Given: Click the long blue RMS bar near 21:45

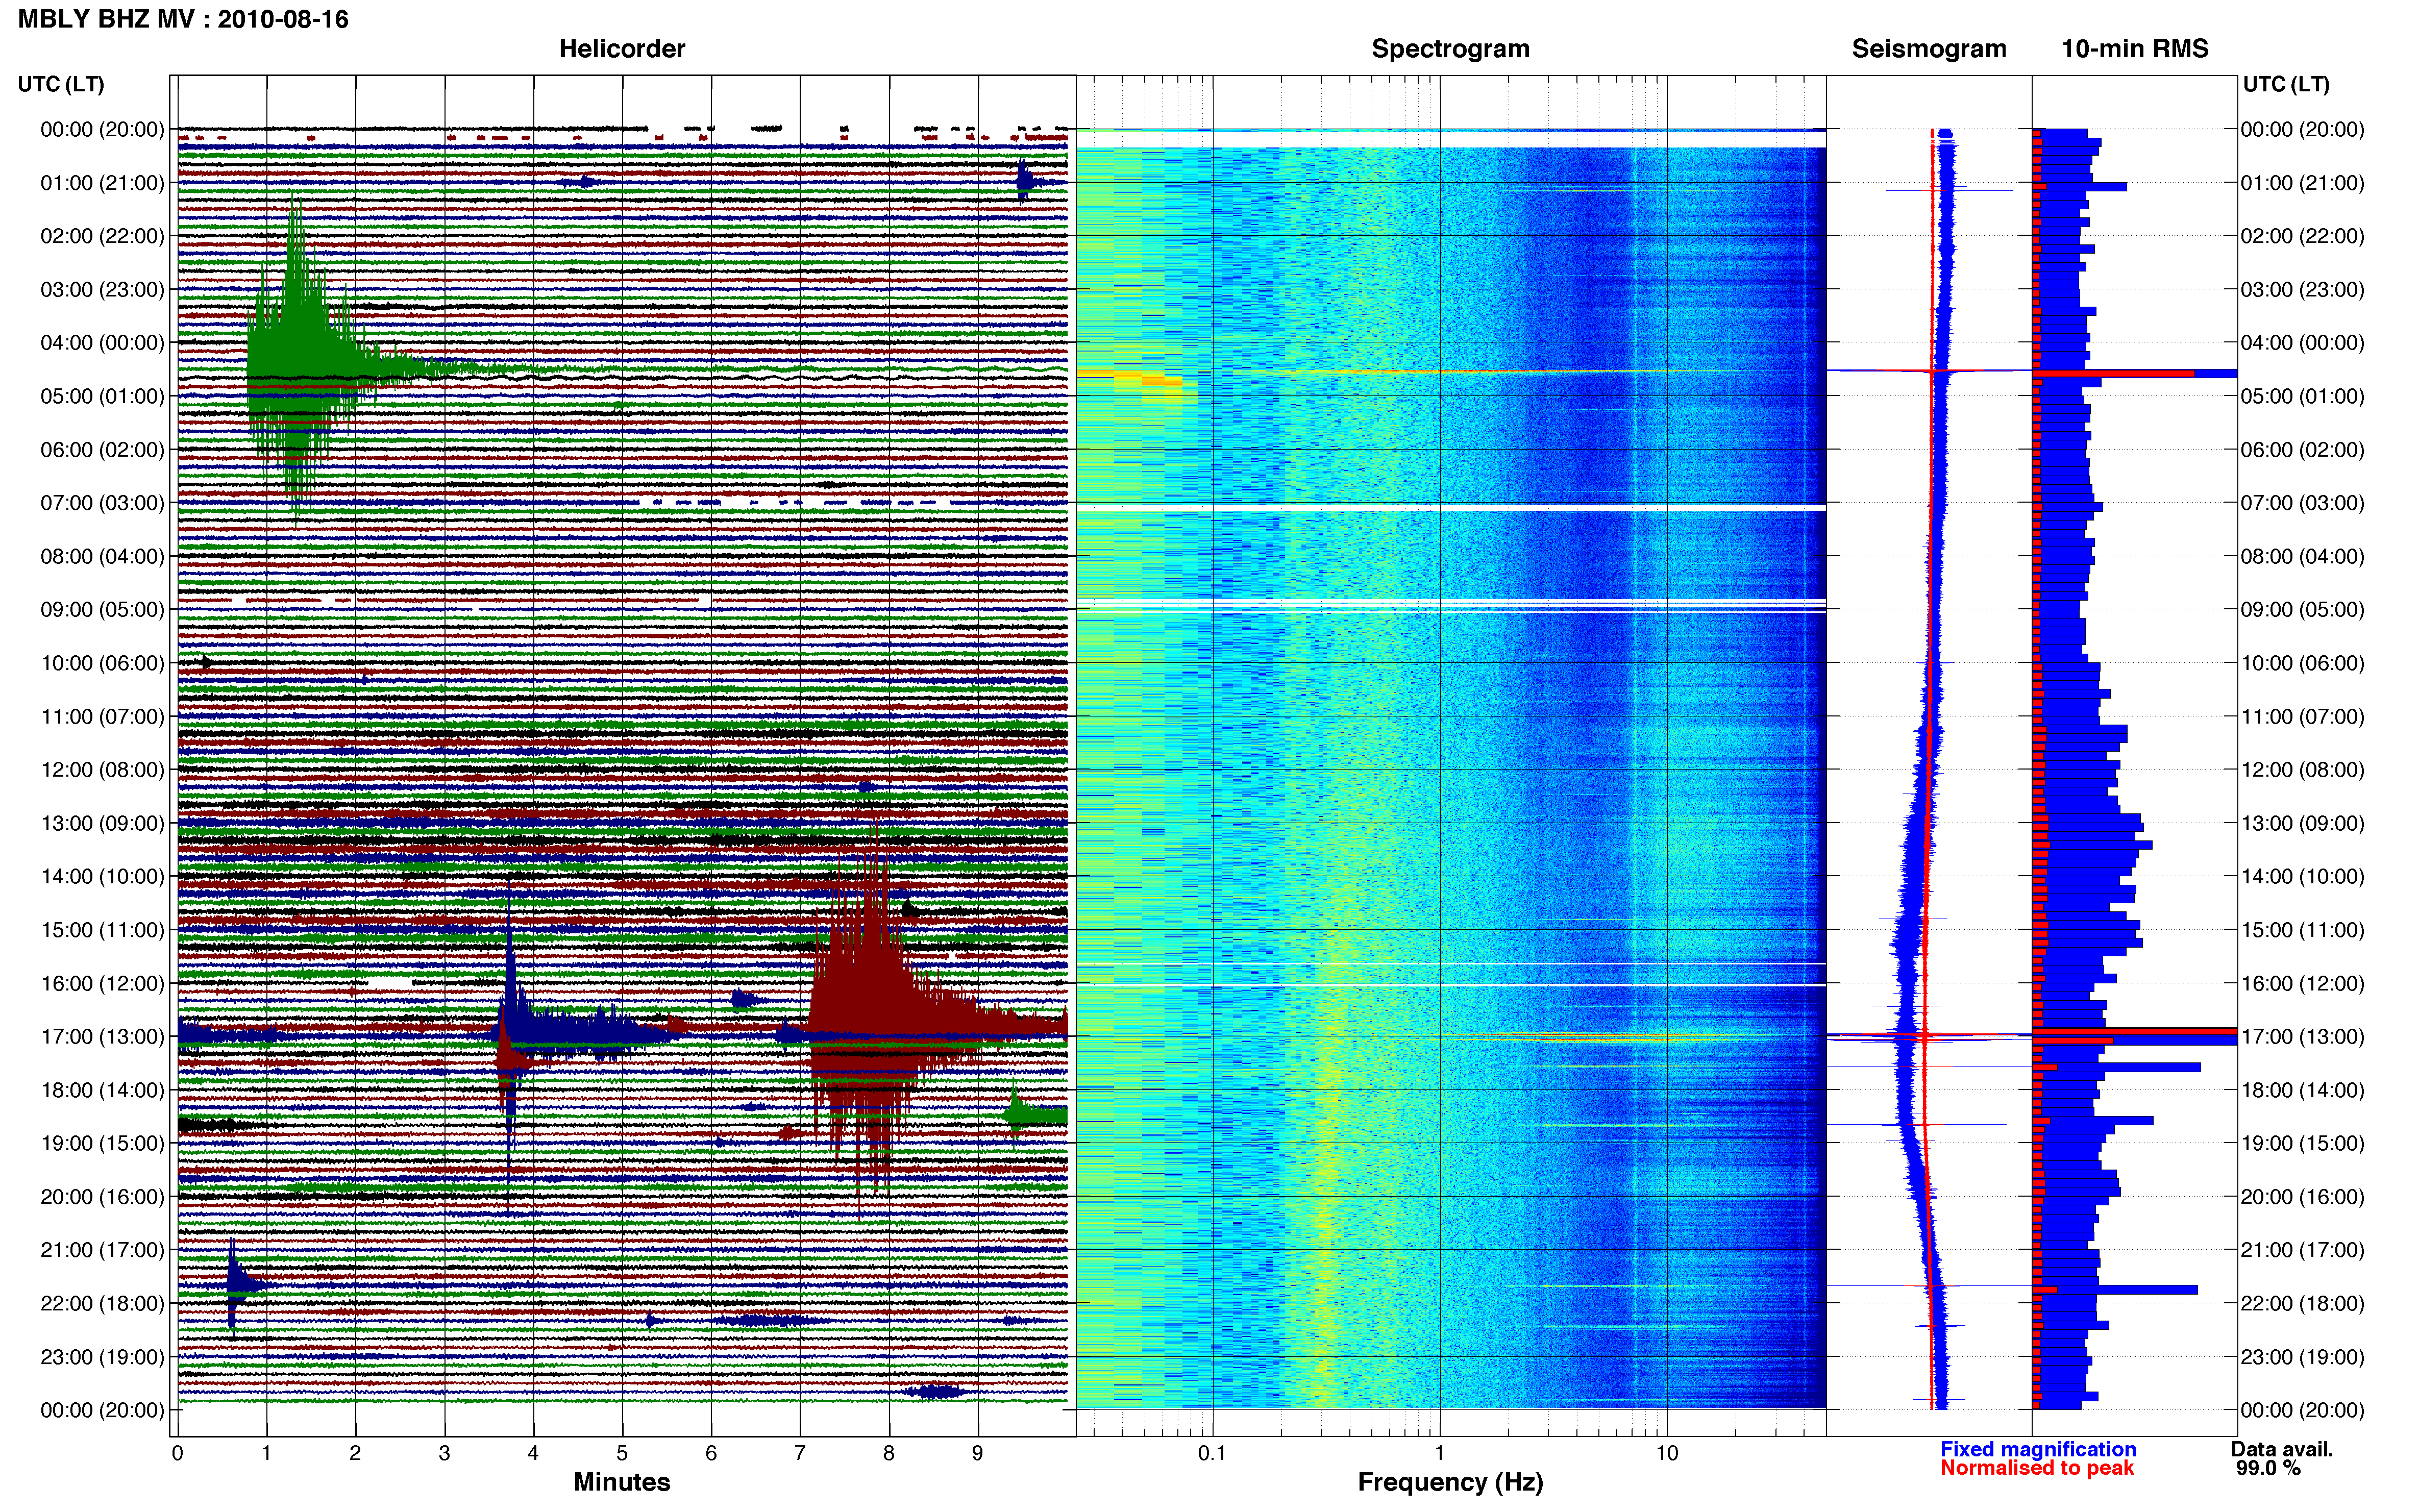Looking at the screenshot, I should (2116, 1290).
